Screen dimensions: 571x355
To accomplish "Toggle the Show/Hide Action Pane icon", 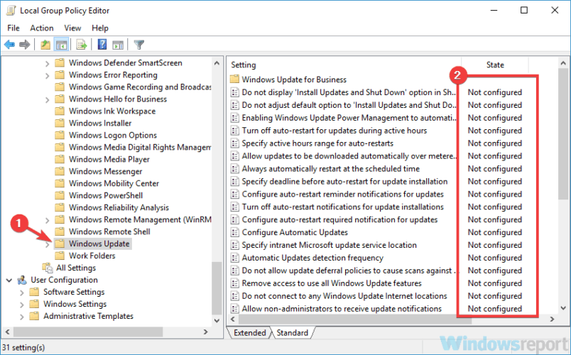I will click(118, 45).
